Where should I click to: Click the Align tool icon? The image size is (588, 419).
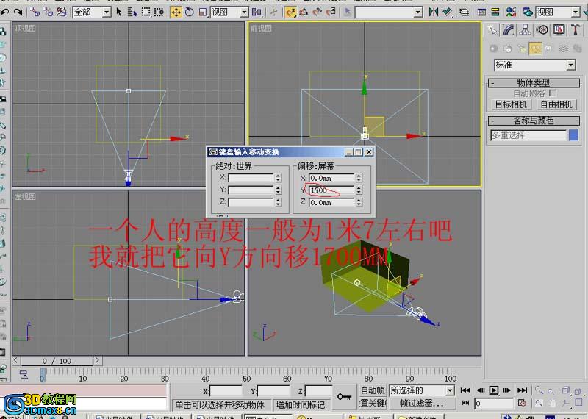[448, 12]
